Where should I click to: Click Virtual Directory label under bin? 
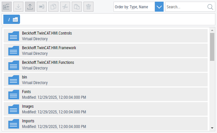point(35,83)
